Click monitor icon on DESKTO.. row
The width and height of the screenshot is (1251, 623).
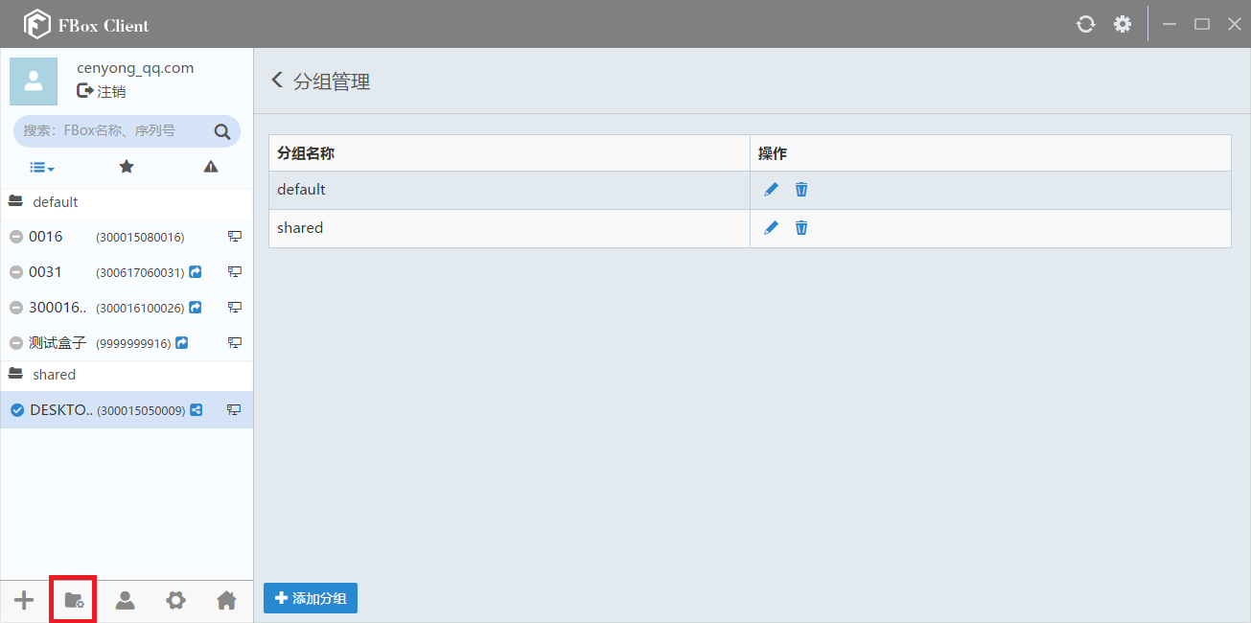click(234, 410)
